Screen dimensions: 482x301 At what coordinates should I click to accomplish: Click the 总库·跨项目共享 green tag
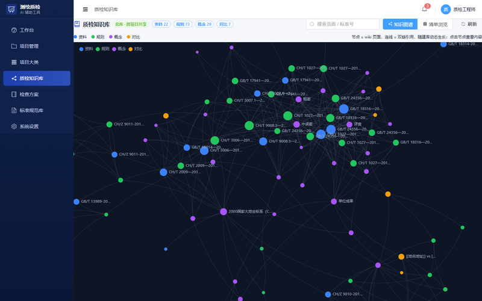click(x=131, y=24)
